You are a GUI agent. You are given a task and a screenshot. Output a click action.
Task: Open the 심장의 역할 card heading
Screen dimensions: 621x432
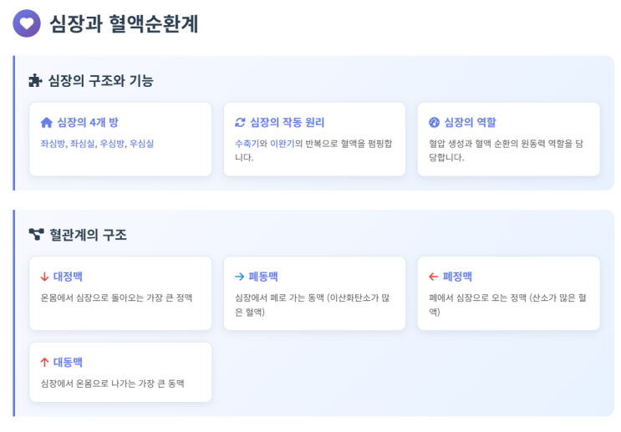coord(470,123)
